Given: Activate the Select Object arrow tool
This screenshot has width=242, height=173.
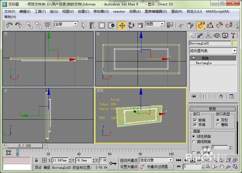Looking at the screenshot, I should 83,25.
